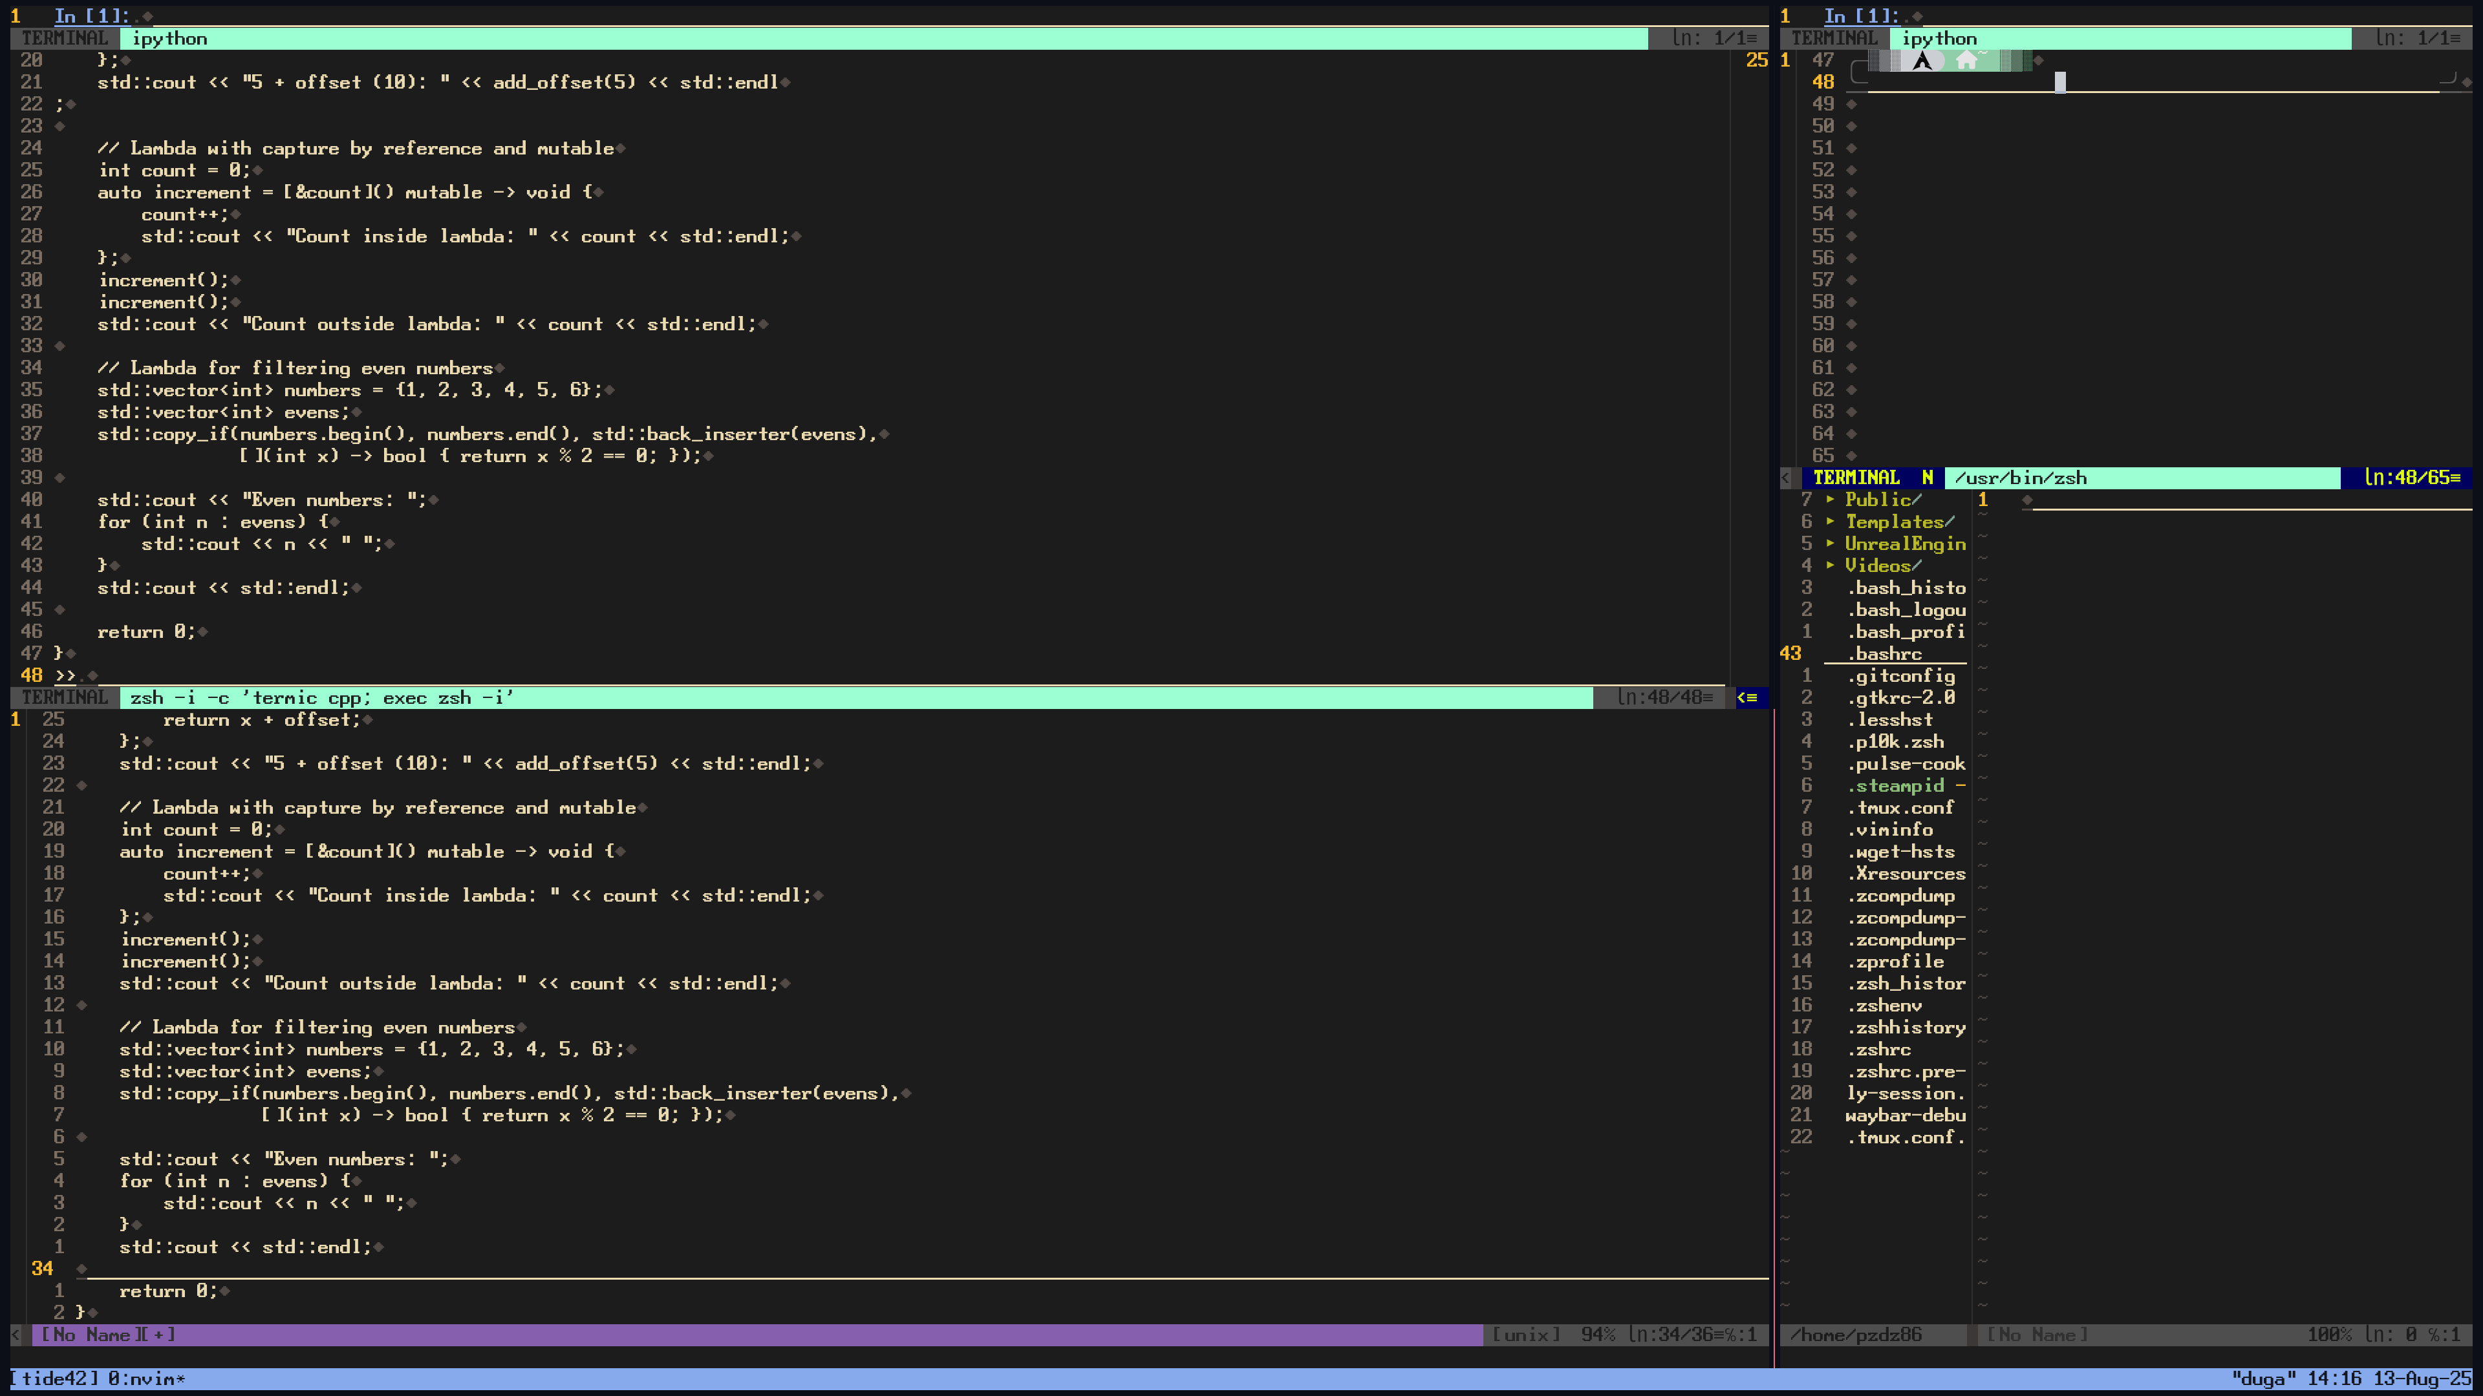Open .zprofile in the file tree
Image resolution: width=2483 pixels, height=1396 pixels.
[x=1895, y=962]
